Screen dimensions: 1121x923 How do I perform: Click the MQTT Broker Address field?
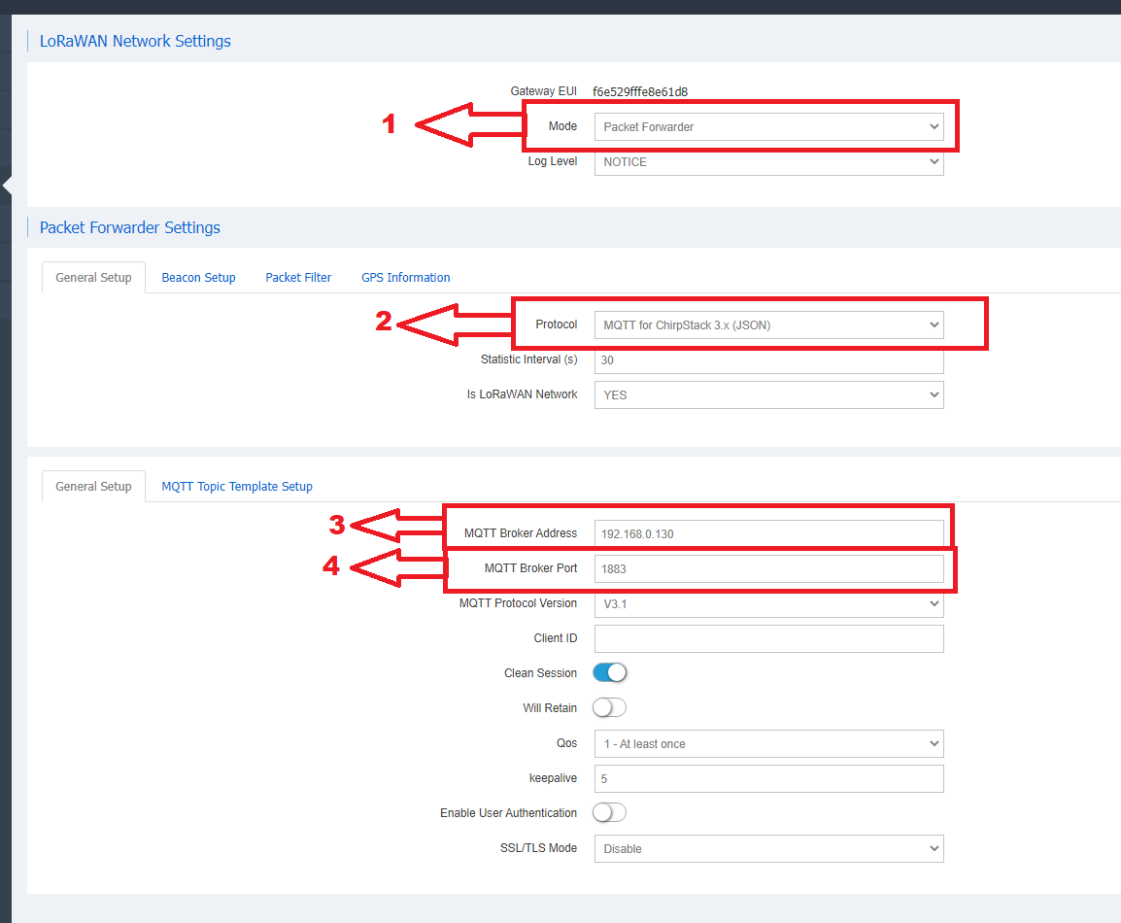(768, 534)
